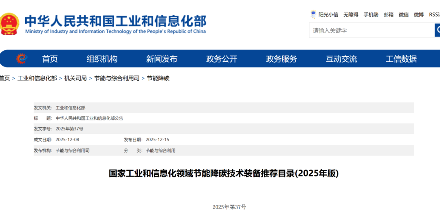440x215 pixels.
Task: Click the 节能与综合利用司 breadcrumb link
Action: point(117,78)
